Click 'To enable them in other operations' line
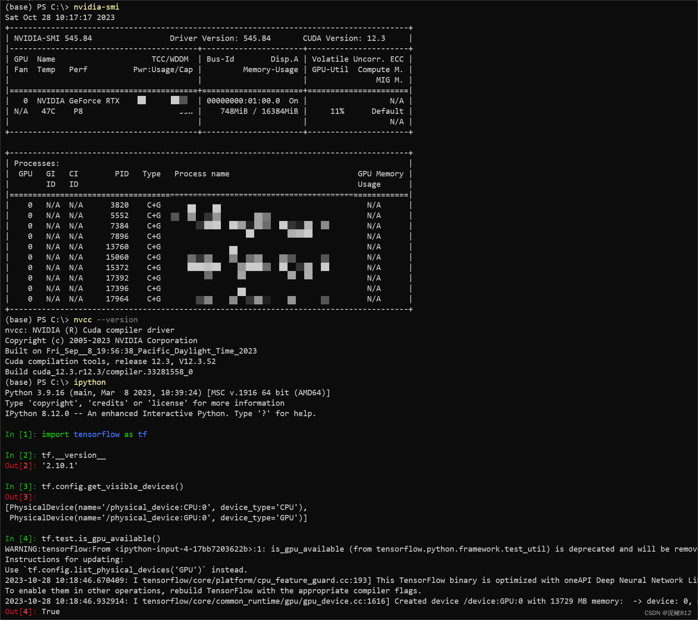The image size is (698, 620). click(x=213, y=591)
